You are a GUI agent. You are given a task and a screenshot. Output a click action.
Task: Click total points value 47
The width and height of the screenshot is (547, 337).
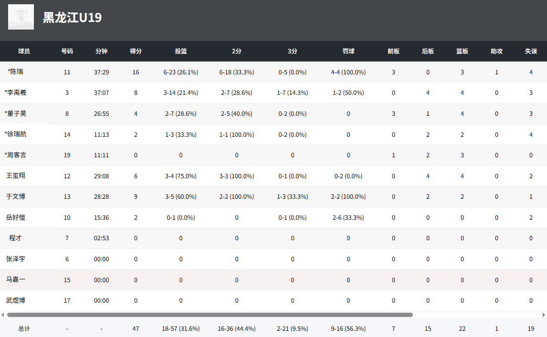click(136, 328)
